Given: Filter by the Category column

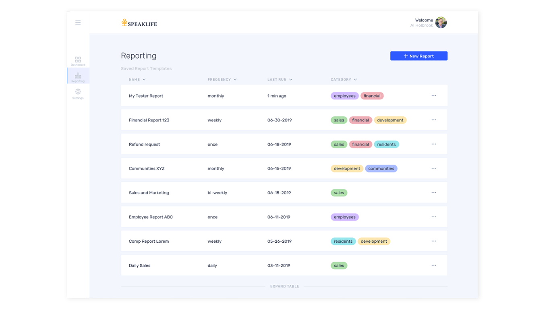Looking at the screenshot, I should coord(344,80).
